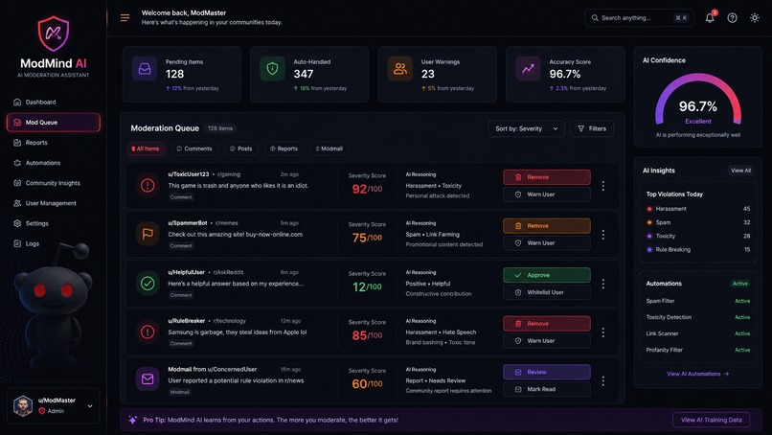Screen dimensions: 772x435
Task: Approve the u/HelpfulUser comment
Action: [x=547, y=275]
